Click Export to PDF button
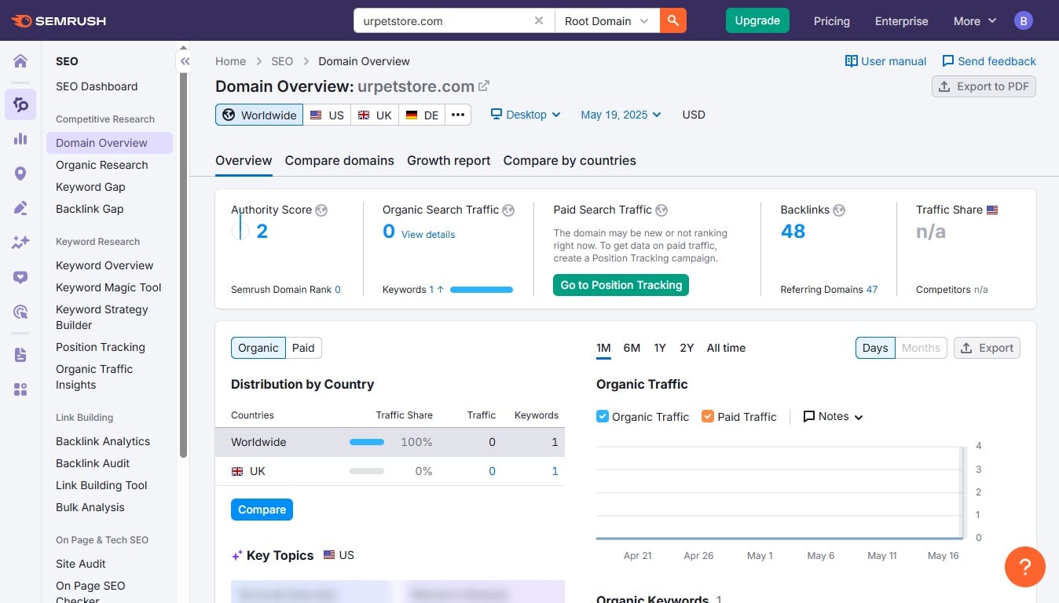The height and width of the screenshot is (603, 1059). click(x=984, y=86)
